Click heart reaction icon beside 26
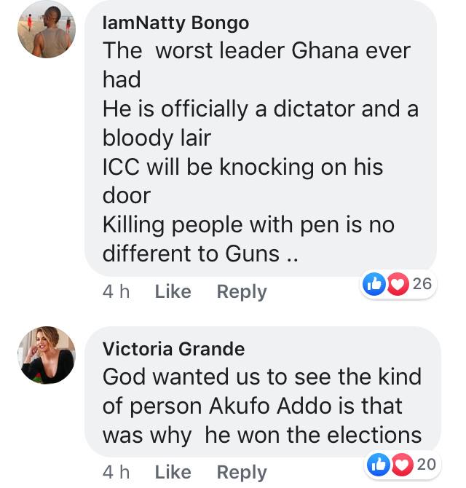The width and height of the screenshot is (466, 488). point(398,284)
